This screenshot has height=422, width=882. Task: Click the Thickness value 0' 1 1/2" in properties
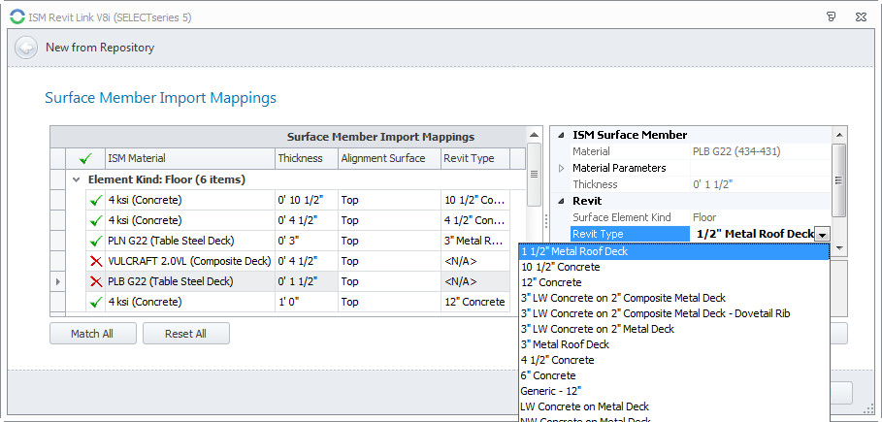tap(761, 184)
